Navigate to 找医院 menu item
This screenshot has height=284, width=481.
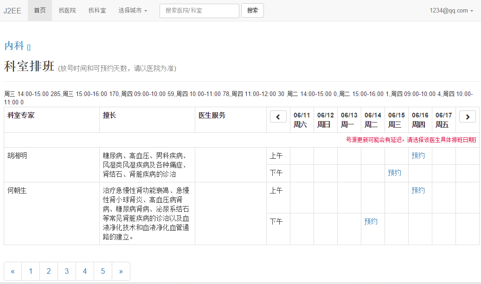tap(67, 11)
